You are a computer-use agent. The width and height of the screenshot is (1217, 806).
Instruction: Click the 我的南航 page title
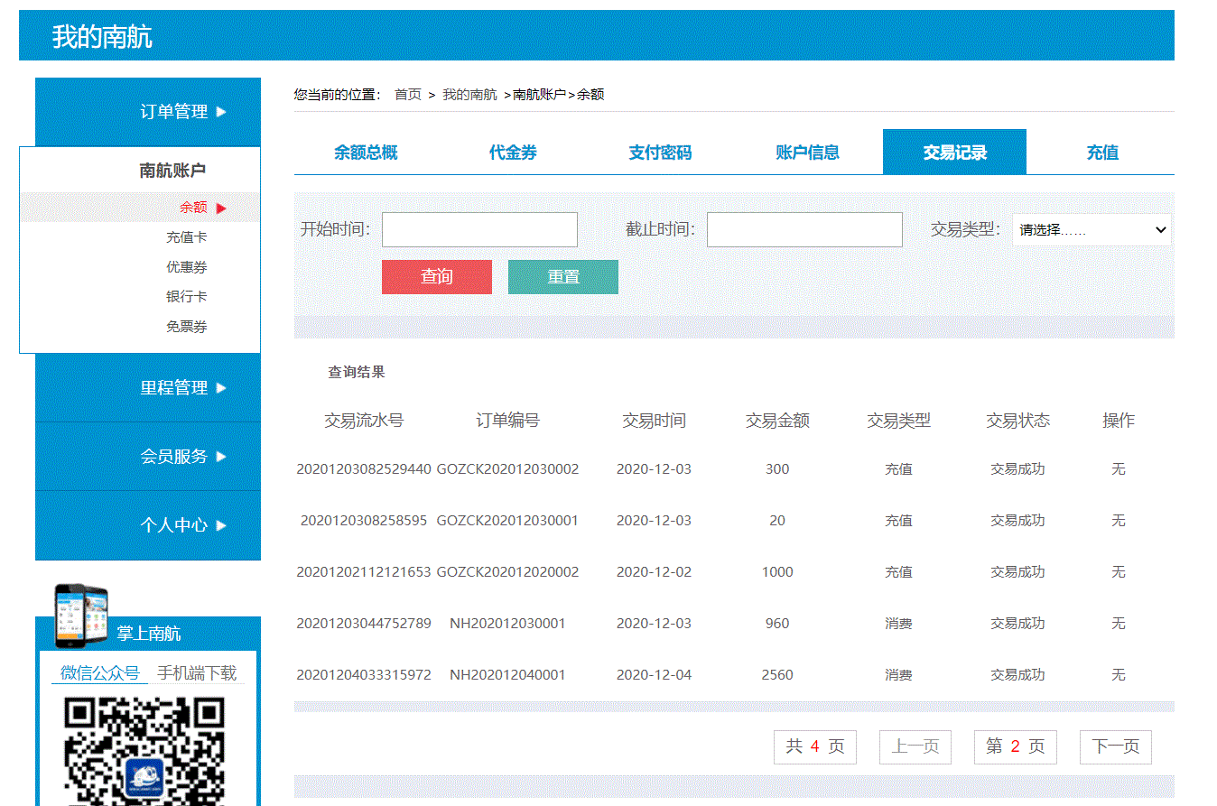point(102,37)
